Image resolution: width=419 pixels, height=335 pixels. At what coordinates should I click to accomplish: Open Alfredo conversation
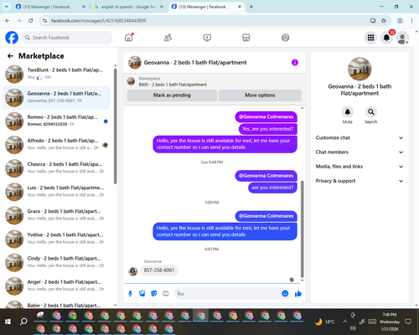(x=56, y=145)
